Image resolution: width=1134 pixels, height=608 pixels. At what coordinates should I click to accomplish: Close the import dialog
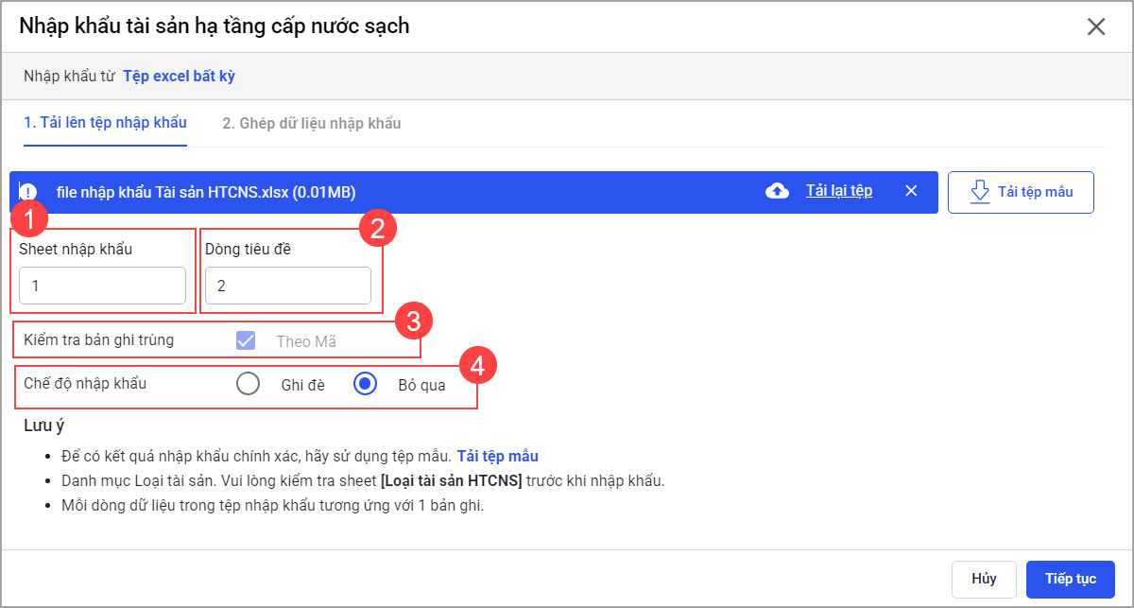click(1096, 26)
